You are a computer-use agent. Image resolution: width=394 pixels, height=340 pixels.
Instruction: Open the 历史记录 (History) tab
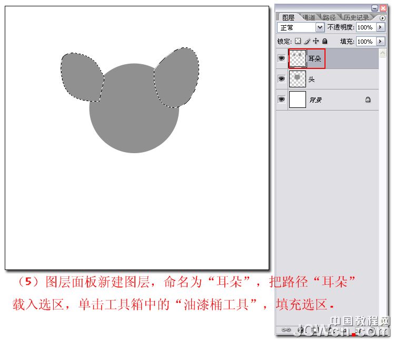coord(356,17)
